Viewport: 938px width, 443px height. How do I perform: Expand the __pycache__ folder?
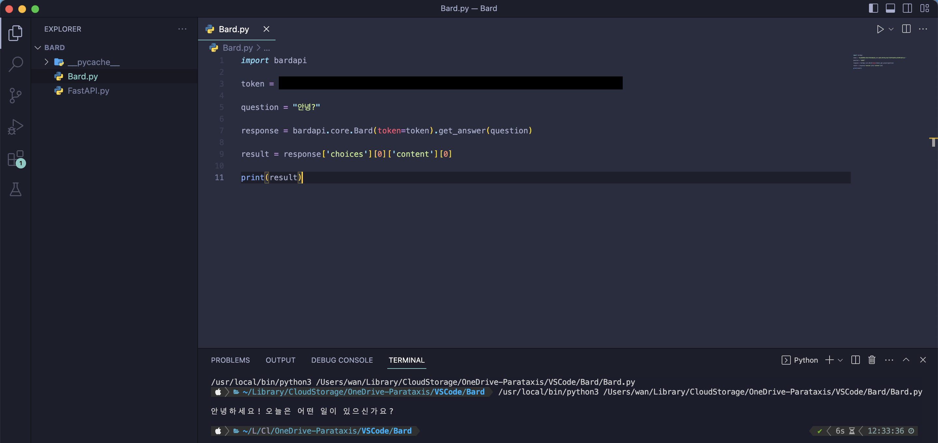46,62
